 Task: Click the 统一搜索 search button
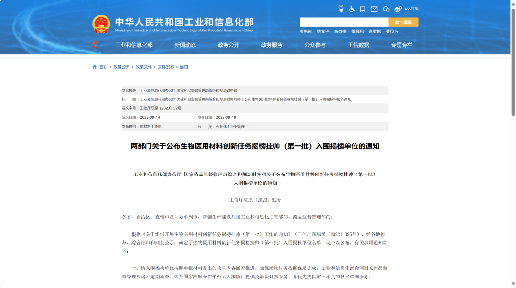click(x=403, y=21)
